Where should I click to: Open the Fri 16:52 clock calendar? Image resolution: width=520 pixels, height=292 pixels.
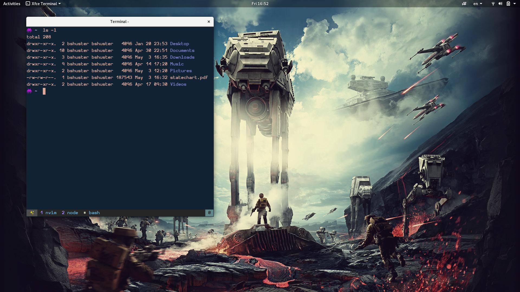pyautogui.click(x=260, y=4)
